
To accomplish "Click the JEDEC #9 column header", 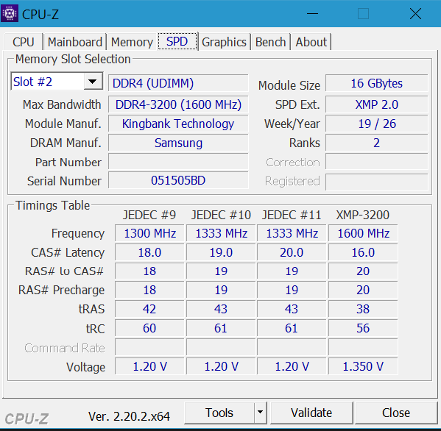I will [x=149, y=215].
